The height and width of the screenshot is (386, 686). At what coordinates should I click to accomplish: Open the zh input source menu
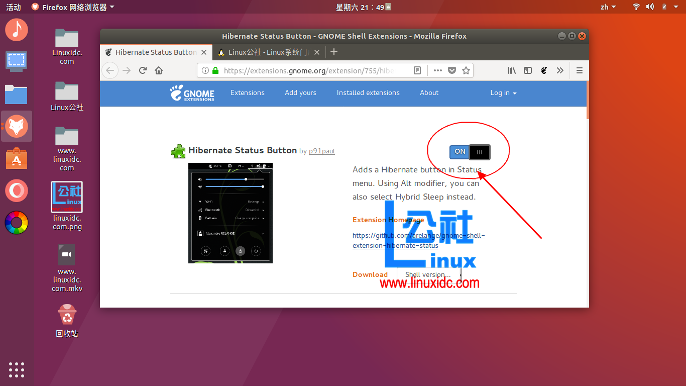(x=608, y=7)
